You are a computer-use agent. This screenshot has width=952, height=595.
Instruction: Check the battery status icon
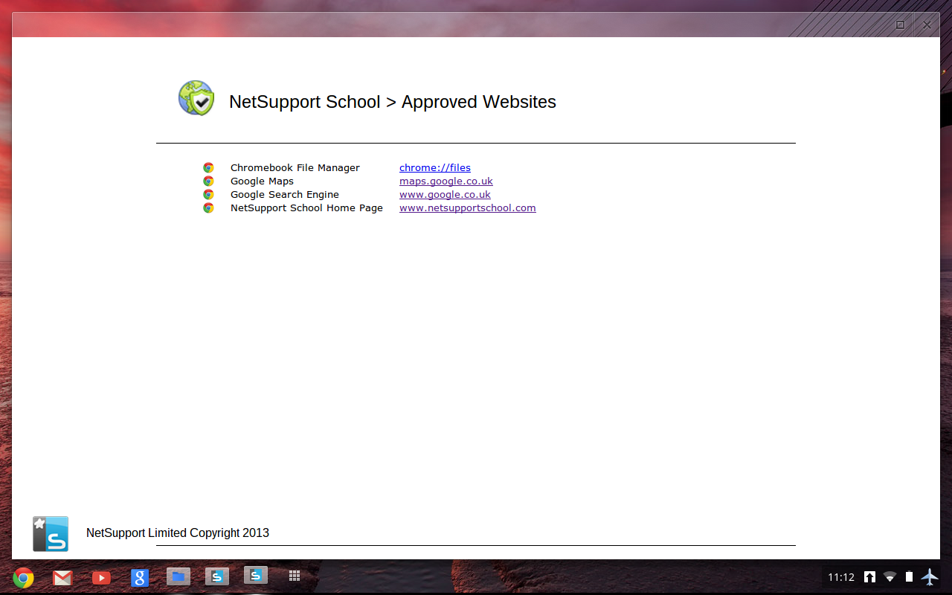pyautogui.click(x=909, y=576)
